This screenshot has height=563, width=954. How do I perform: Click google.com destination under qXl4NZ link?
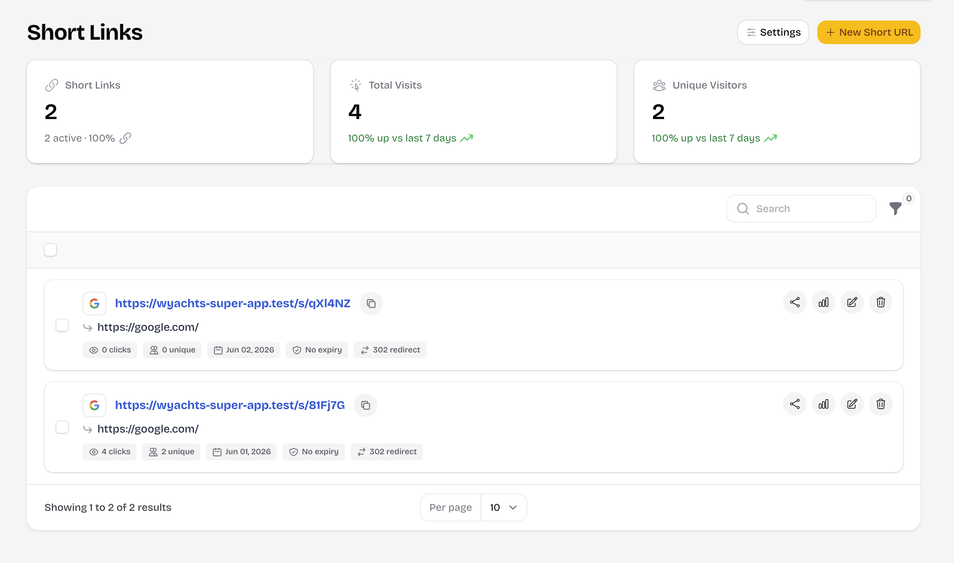click(148, 327)
